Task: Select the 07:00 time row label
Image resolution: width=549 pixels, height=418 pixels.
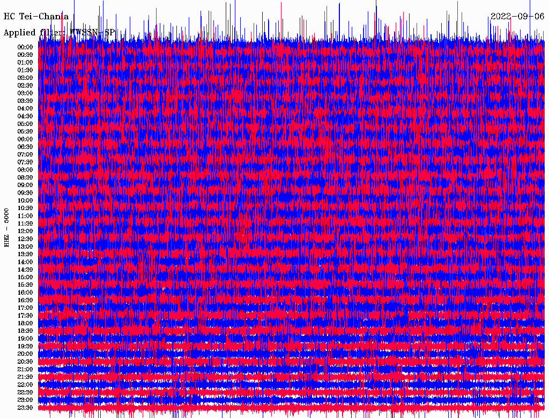Action: 25,154
